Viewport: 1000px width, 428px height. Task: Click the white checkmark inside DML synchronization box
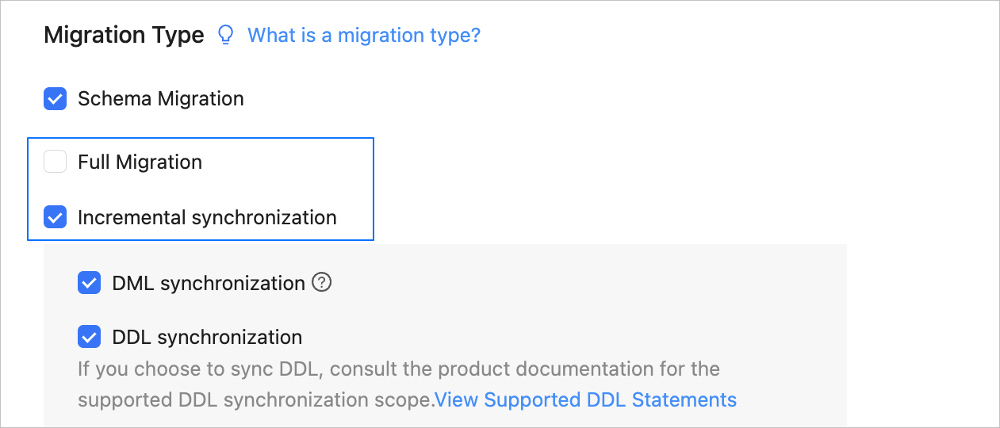coord(90,283)
